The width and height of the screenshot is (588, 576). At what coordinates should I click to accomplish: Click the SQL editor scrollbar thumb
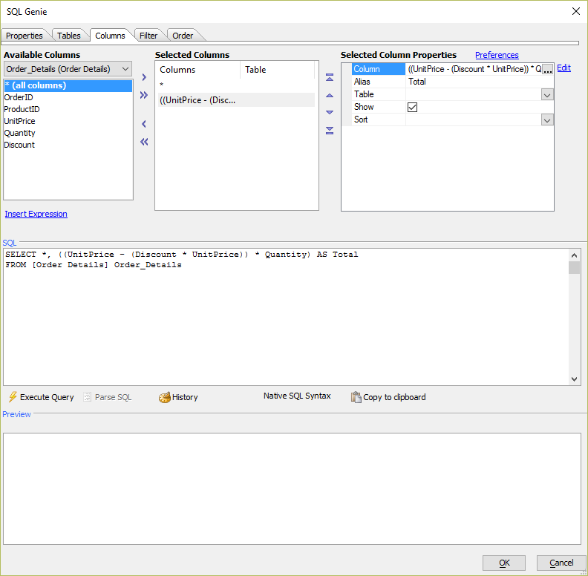tap(574, 268)
